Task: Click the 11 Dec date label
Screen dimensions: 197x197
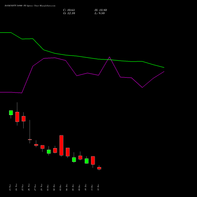Action: coord(92,188)
